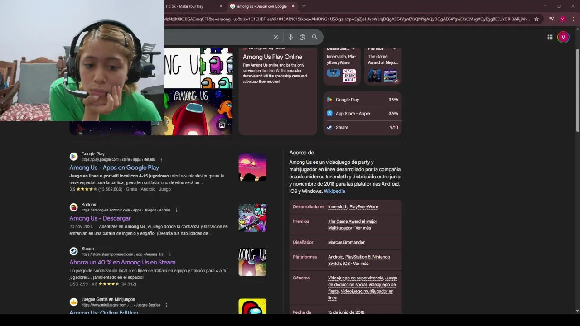Open the Steam result Among Us thumbnail
The height and width of the screenshot is (326, 580).
[252, 262]
